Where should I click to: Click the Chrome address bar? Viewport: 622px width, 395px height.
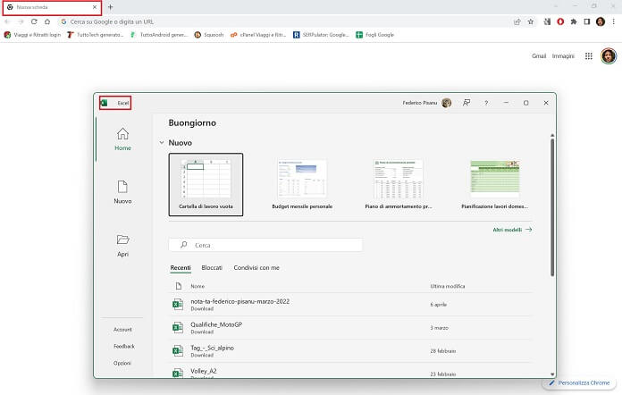[285, 21]
